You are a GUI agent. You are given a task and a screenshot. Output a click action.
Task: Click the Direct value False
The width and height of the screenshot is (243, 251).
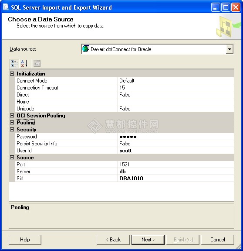pos(176,95)
